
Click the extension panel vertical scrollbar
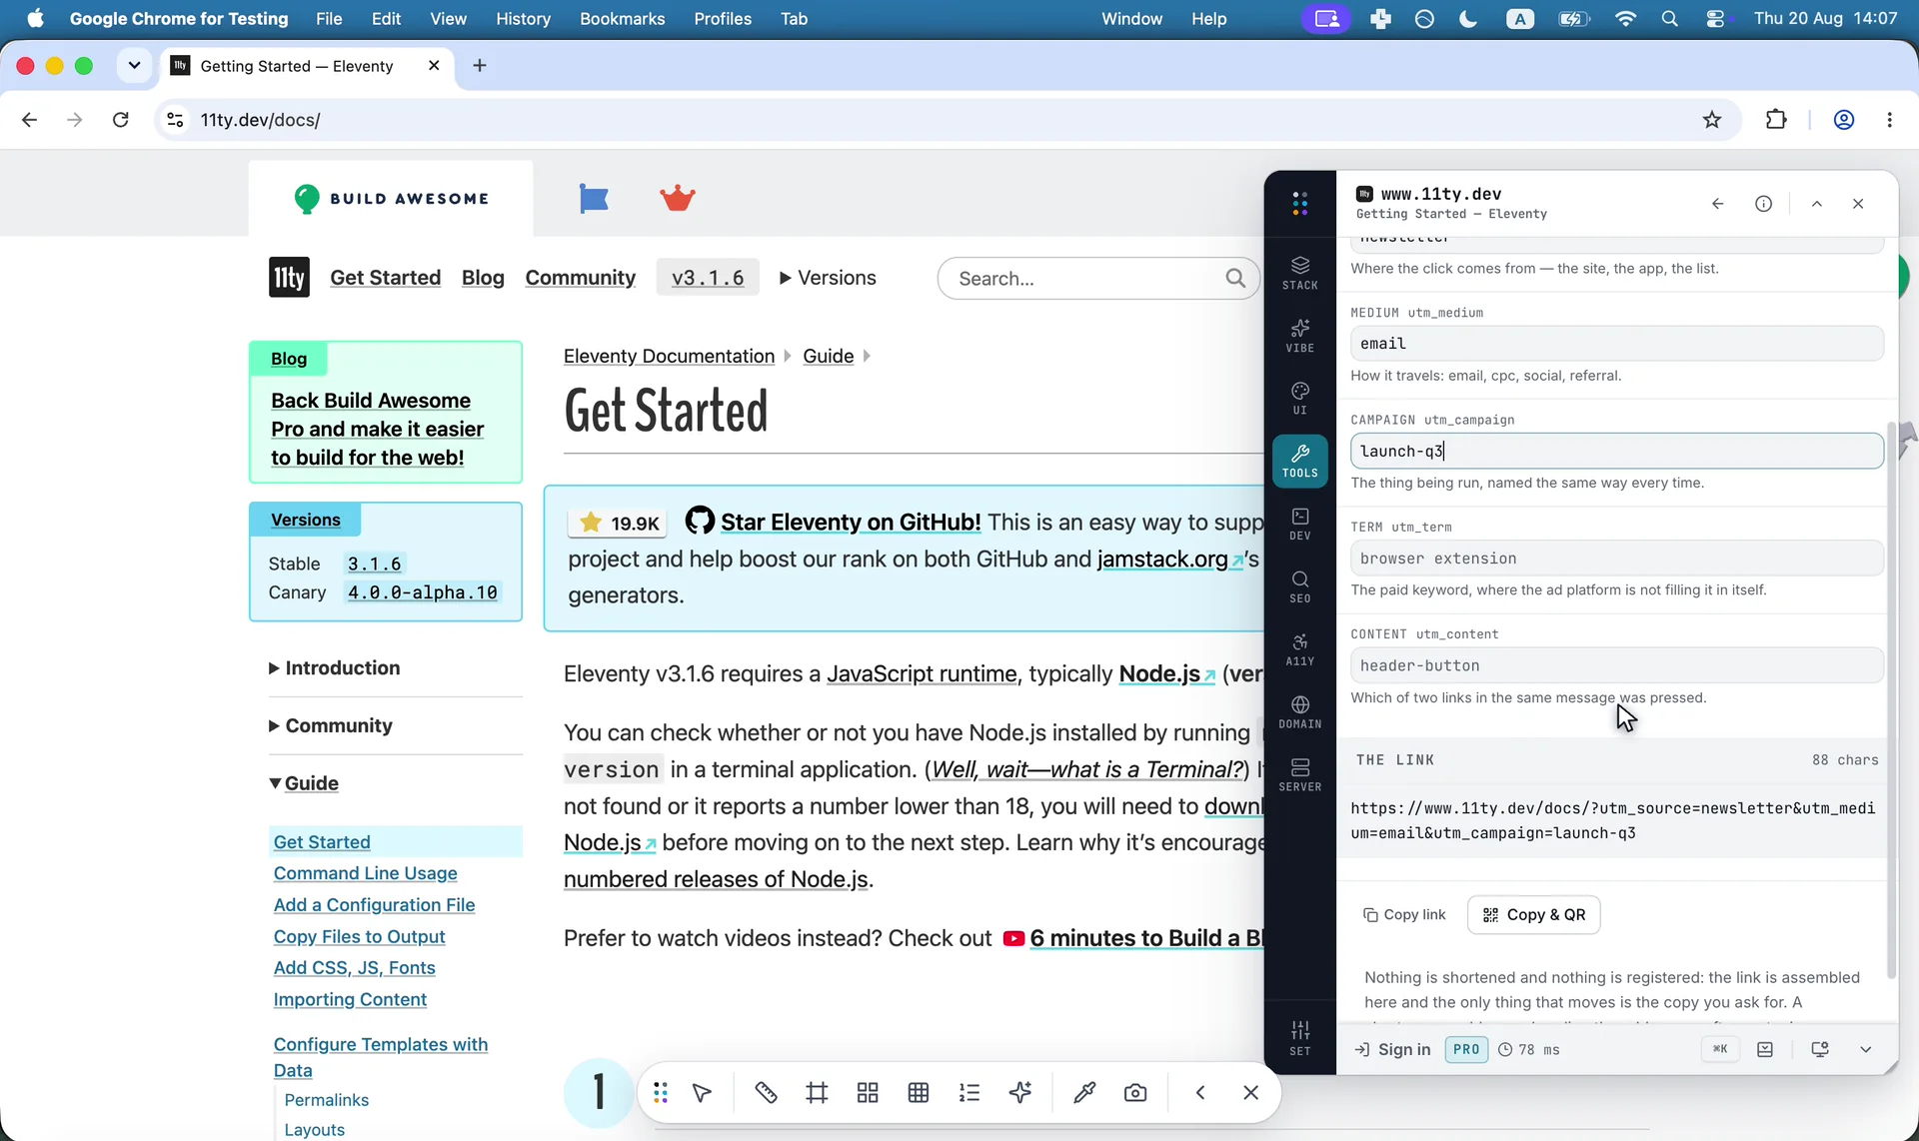point(1890,699)
